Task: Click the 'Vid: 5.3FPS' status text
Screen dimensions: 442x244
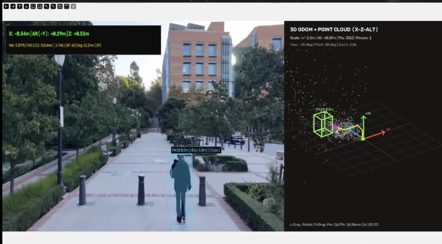Action: (16, 45)
